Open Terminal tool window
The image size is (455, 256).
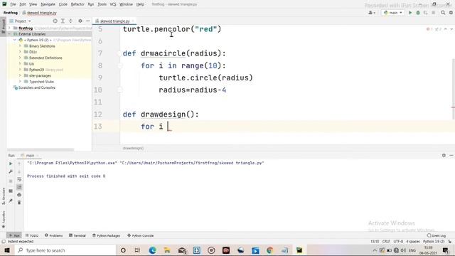point(77,235)
